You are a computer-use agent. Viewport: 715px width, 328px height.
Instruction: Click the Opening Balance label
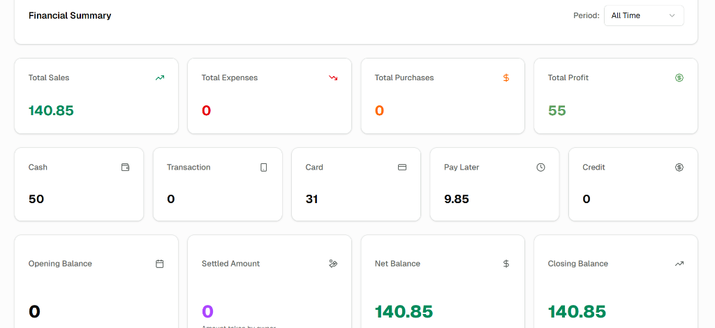(60, 264)
